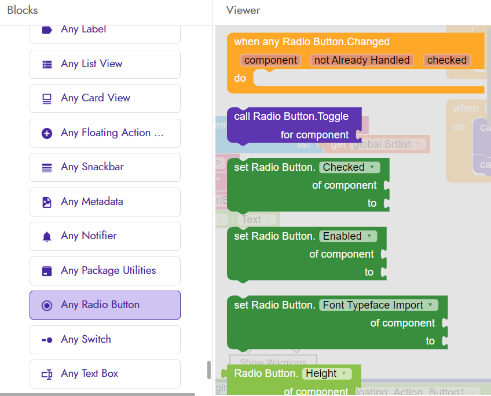Click the plus icon for Any Floating Action
This screenshot has height=396, width=491.
[x=47, y=133]
